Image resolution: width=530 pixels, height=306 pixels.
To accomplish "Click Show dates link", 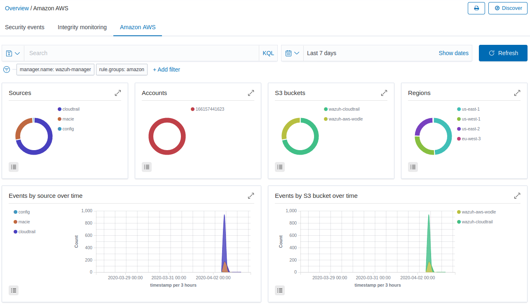I will tap(453, 53).
